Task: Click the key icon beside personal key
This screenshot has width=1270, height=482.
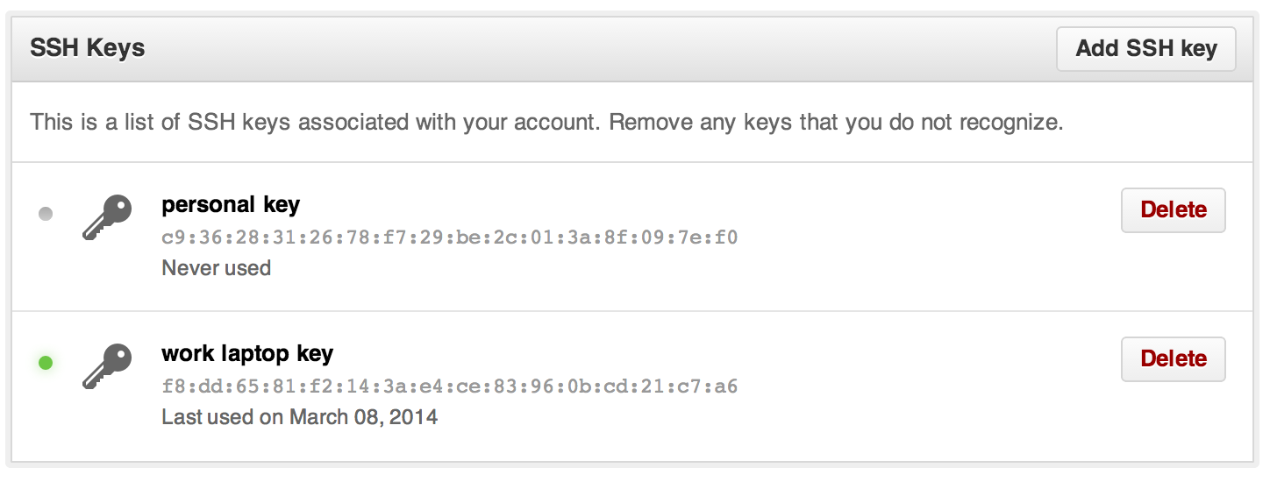Action: pos(107,217)
